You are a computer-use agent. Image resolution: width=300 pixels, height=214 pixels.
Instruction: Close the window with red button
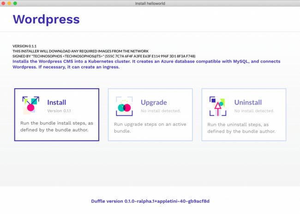click(3, 3)
